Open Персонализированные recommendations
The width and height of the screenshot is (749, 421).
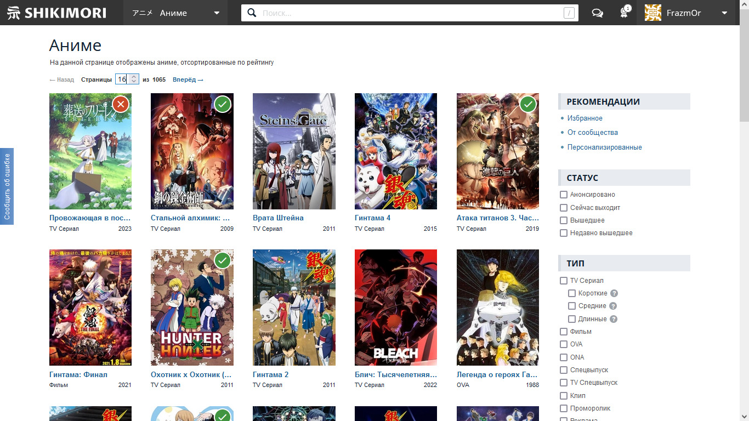click(x=605, y=147)
